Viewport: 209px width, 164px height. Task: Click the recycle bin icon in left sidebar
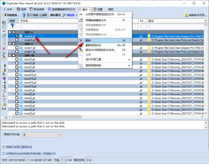click(x=4, y=53)
